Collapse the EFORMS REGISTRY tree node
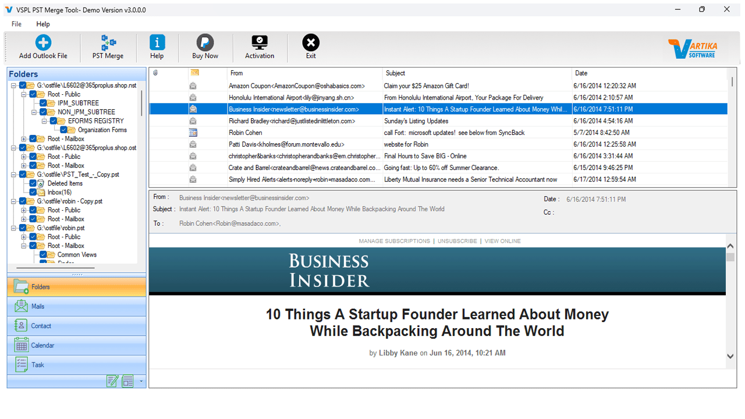Image resolution: width=745 pixels, height=419 pixels. 44,121
